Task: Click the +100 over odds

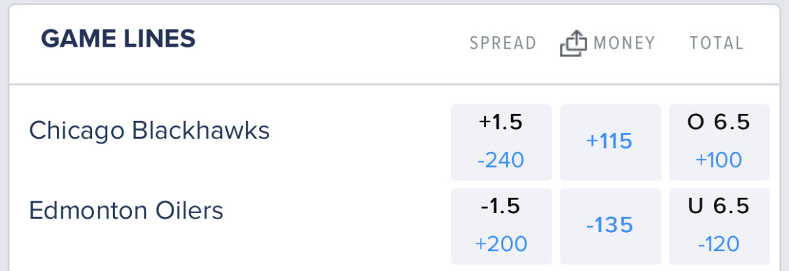Action: 719,160
